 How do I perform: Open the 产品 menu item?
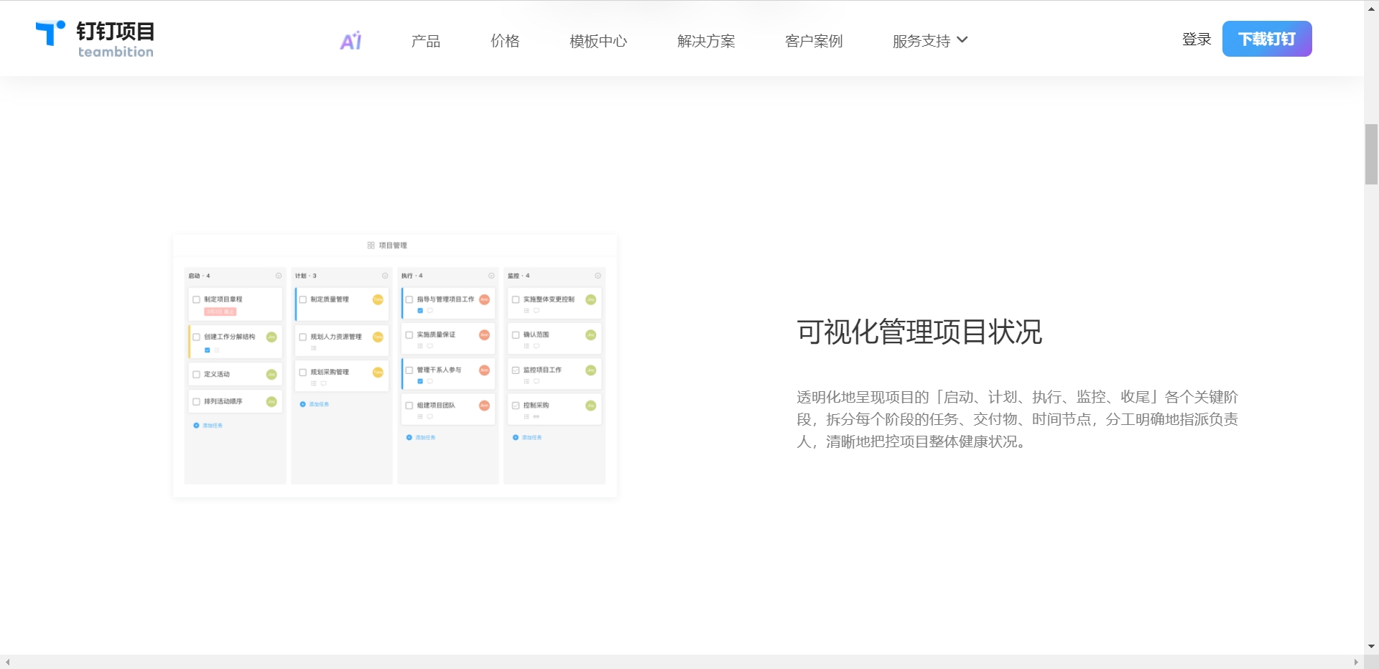coord(425,41)
